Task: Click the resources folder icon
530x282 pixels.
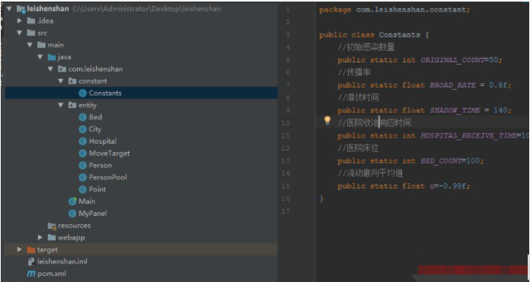Action: pyautogui.click(x=52, y=226)
